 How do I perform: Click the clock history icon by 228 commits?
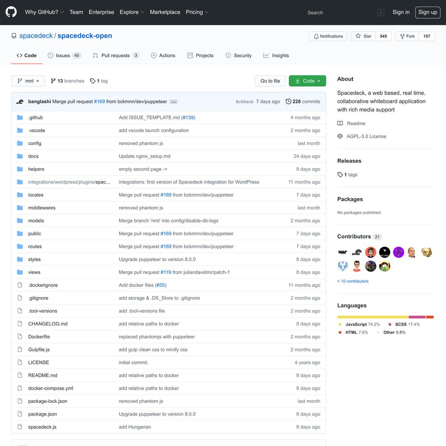(288, 102)
